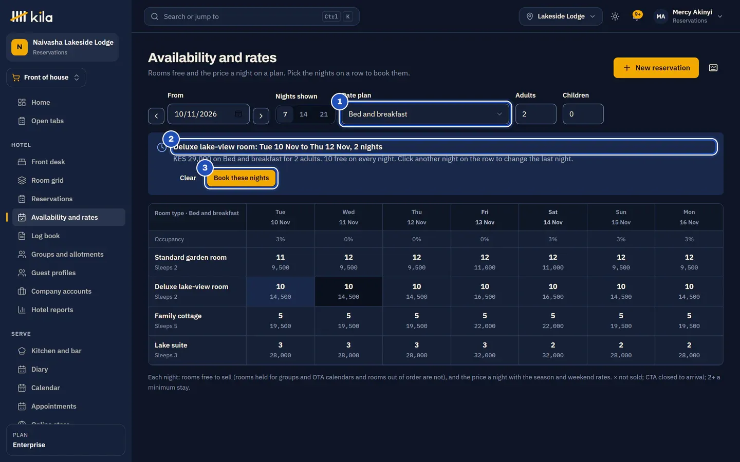Click the Search or jump to field

click(x=251, y=16)
